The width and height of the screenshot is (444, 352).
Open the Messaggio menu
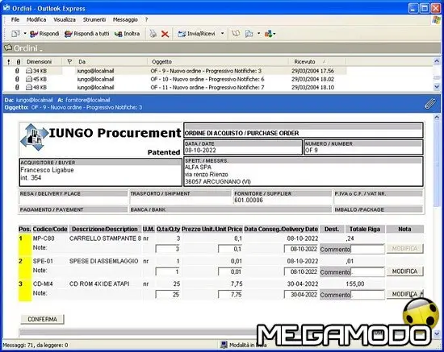click(125, 19)
